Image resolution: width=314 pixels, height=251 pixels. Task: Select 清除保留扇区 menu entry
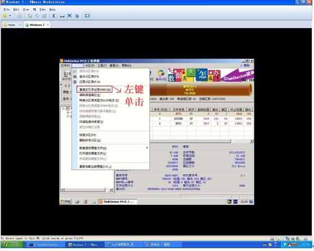pyautogui.click(x=111, y=95)
